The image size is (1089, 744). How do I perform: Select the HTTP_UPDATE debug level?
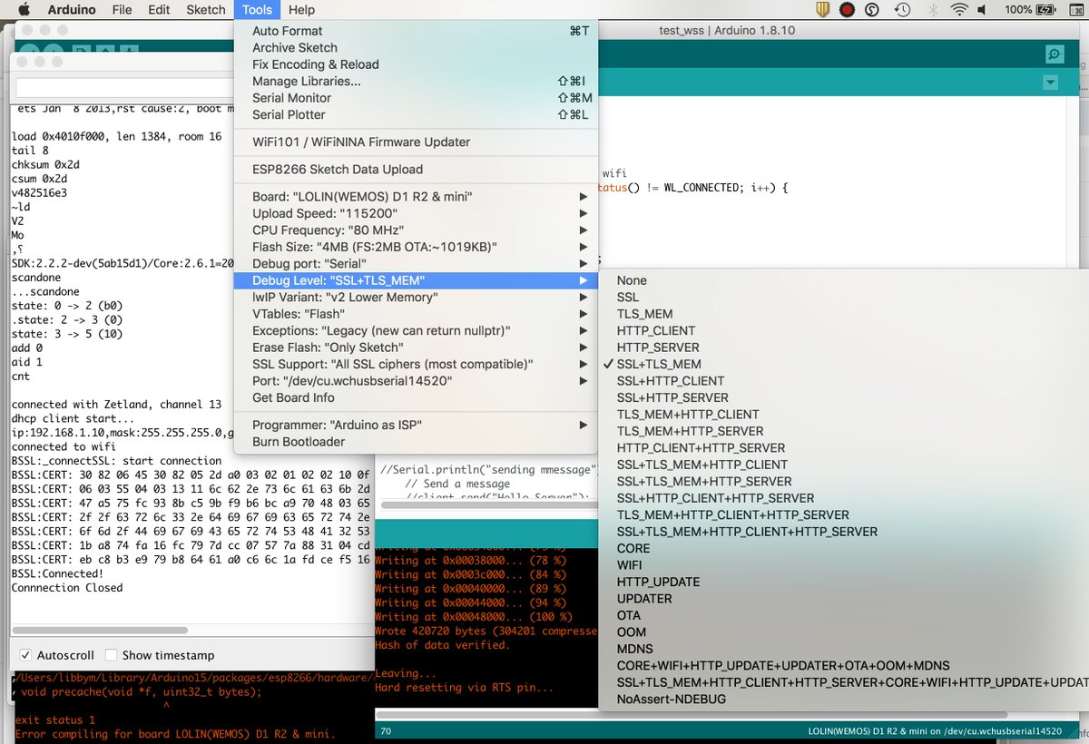click(844, 582)
